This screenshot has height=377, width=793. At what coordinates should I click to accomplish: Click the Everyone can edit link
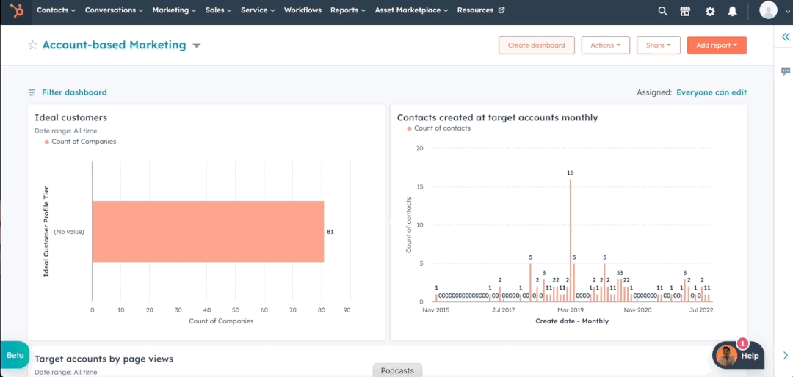tap(711, 92)
